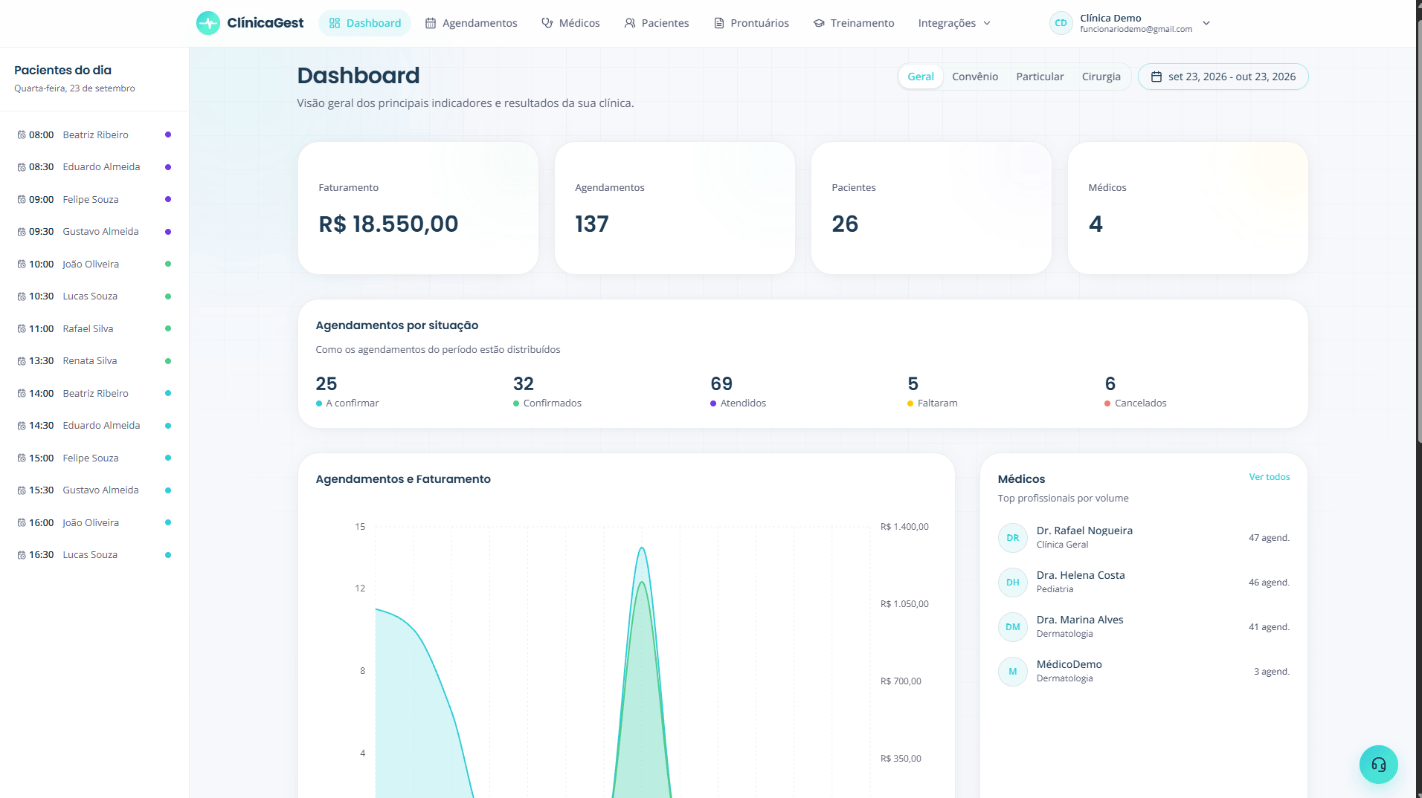Viewport: 1422px width, 798px height.
Task: Click the 47 agend. count for Rafael Nogueira
Action: coord(1269,538)
